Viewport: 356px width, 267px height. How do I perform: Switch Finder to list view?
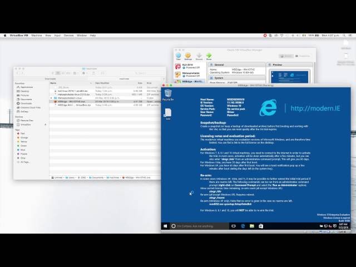pyautogui.click(x=58, y=73)
